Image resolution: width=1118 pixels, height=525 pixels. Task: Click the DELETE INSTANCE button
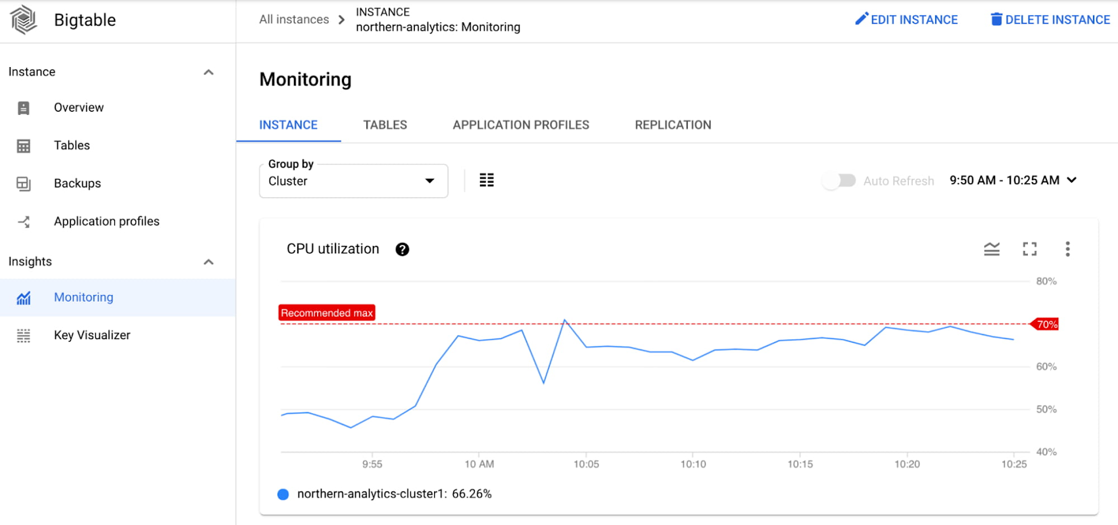[x=1050, y=20]
